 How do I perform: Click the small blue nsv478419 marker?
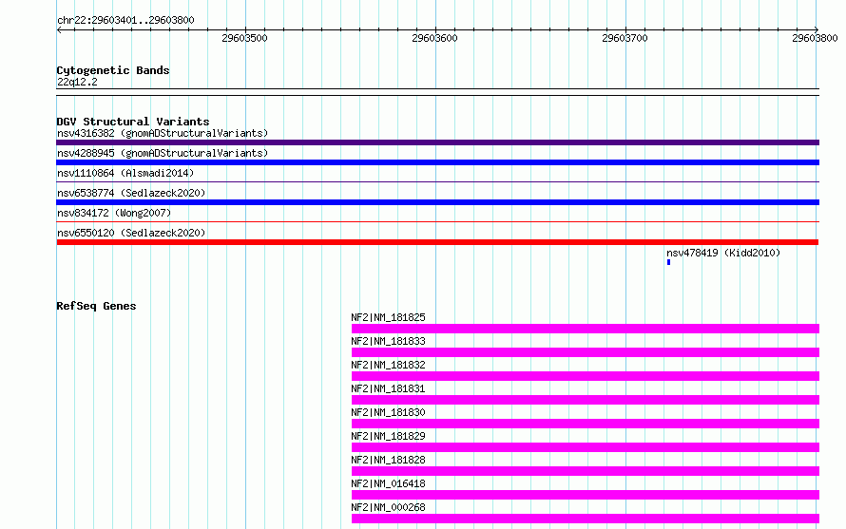[x=668, y=262]
